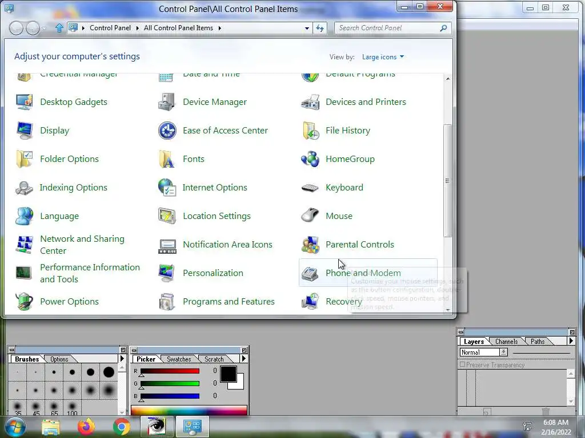
Task: Launch Firefox from the taskbar
Action: pos(86,427)
